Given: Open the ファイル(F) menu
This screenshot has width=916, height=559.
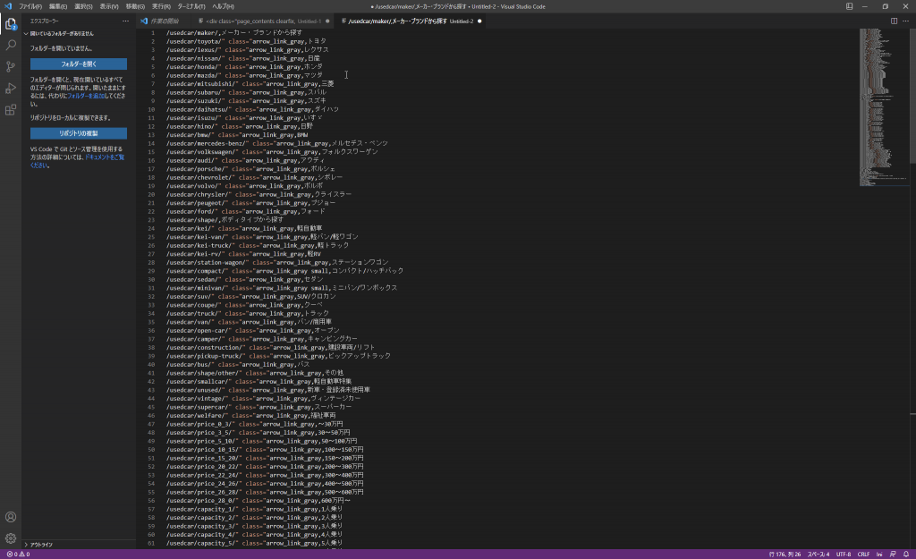Looking at the screenshot, I should (30, 6).
